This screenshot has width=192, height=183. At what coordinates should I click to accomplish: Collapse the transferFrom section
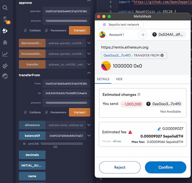89,73
